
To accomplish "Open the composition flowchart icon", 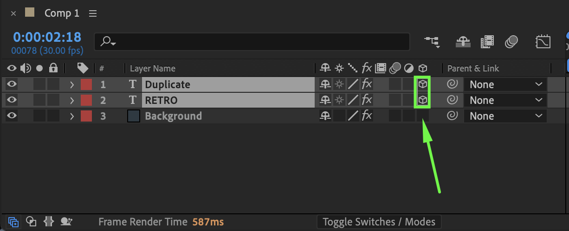I will tap(432, 42).
